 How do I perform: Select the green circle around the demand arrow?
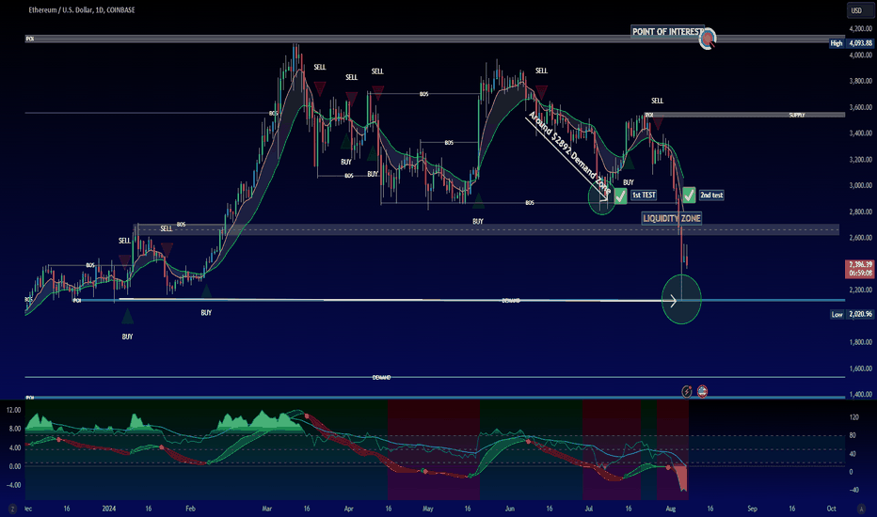point(681,300)
